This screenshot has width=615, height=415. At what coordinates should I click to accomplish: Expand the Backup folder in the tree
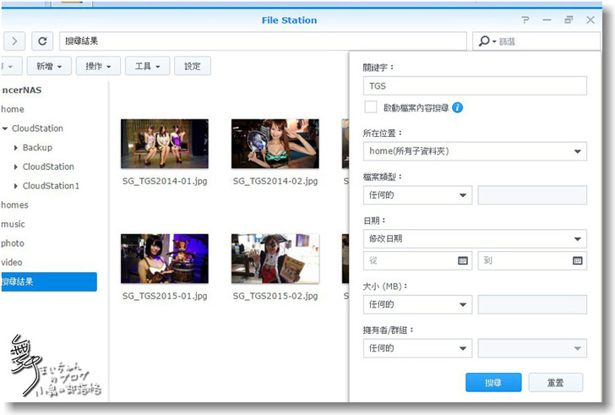point(15,148)
